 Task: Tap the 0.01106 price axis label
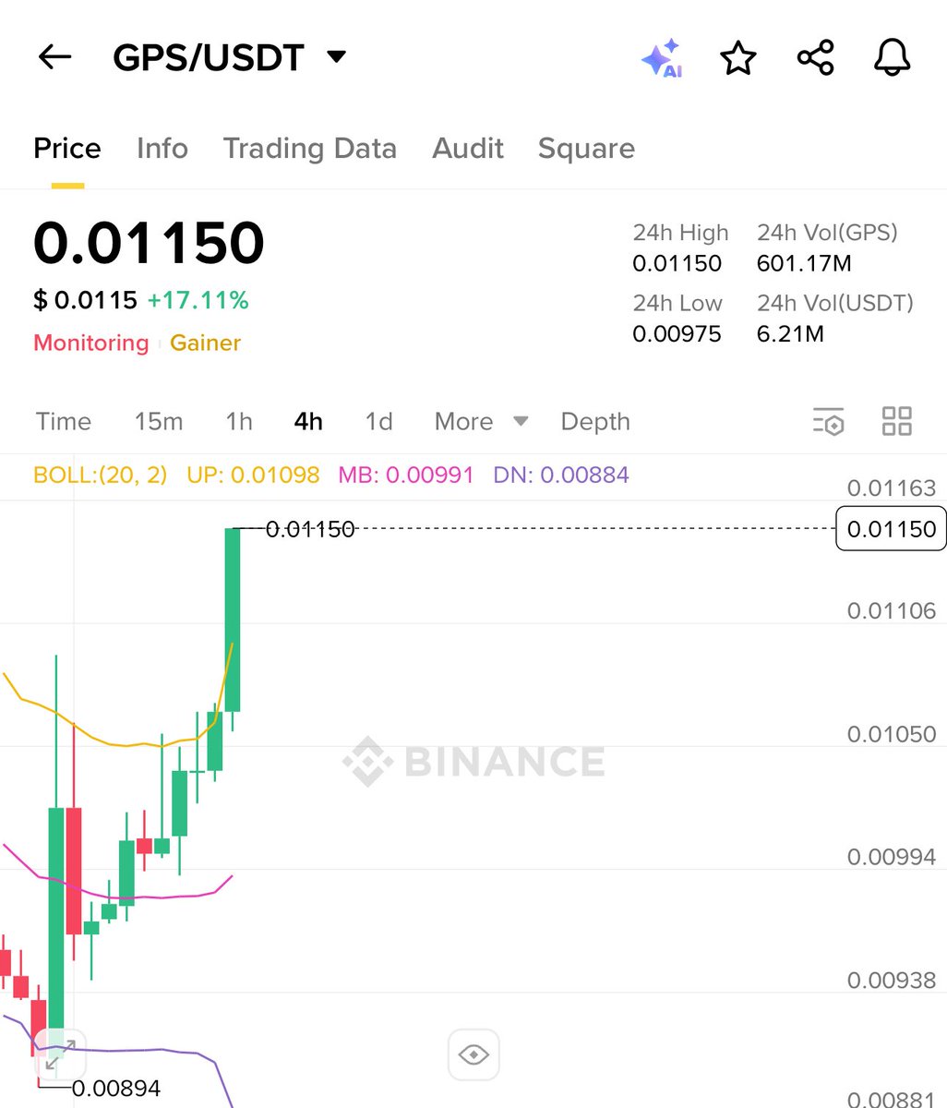tap(892, 610)
